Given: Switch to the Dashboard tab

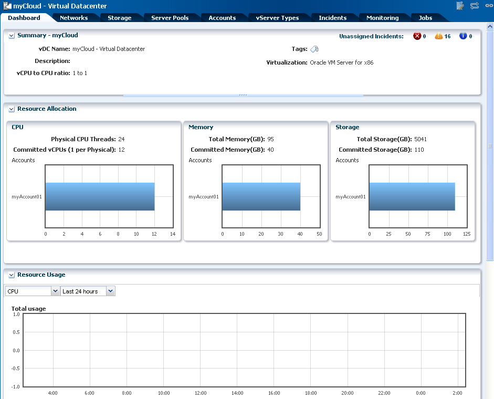Looking at the screenshot, I should coord(24,18).
